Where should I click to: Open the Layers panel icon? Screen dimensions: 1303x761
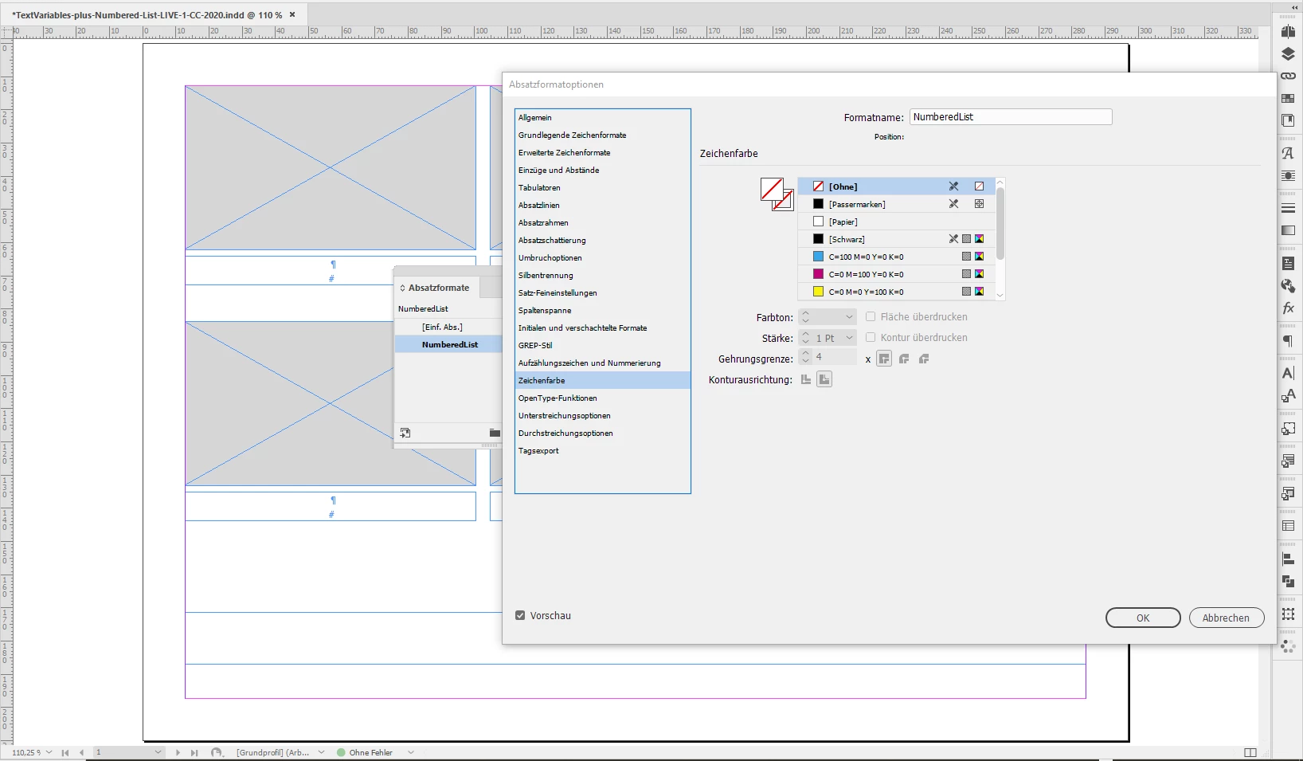point(1288,54)
